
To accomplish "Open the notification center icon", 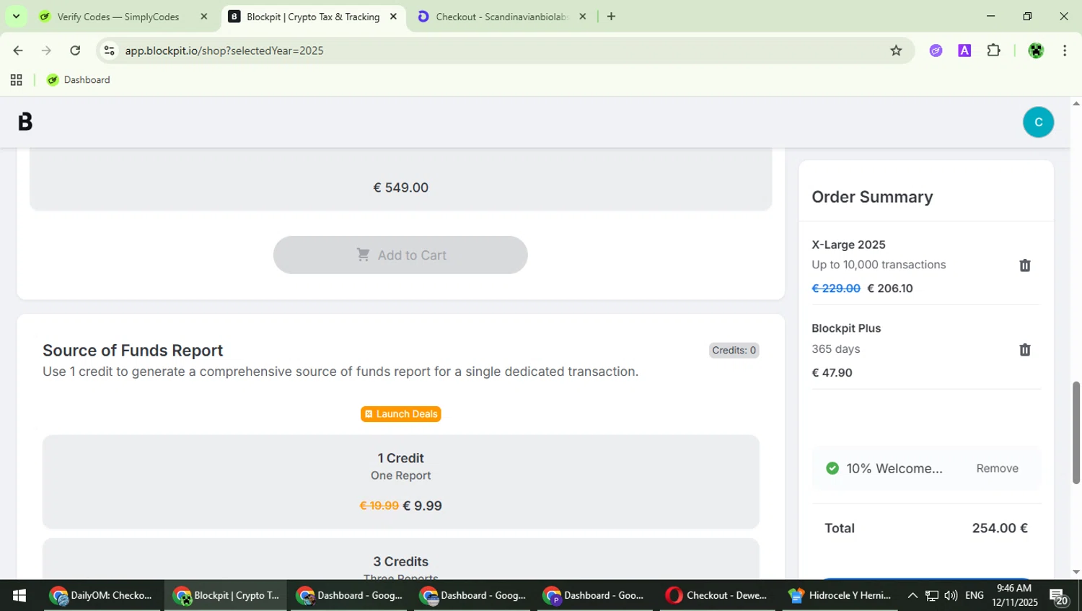I will (x=1058, y=596).
